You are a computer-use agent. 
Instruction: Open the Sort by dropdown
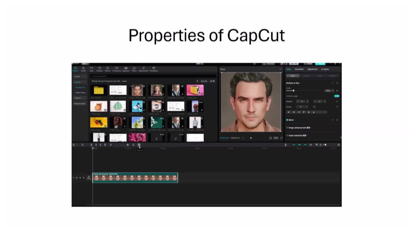pos(204,81)
